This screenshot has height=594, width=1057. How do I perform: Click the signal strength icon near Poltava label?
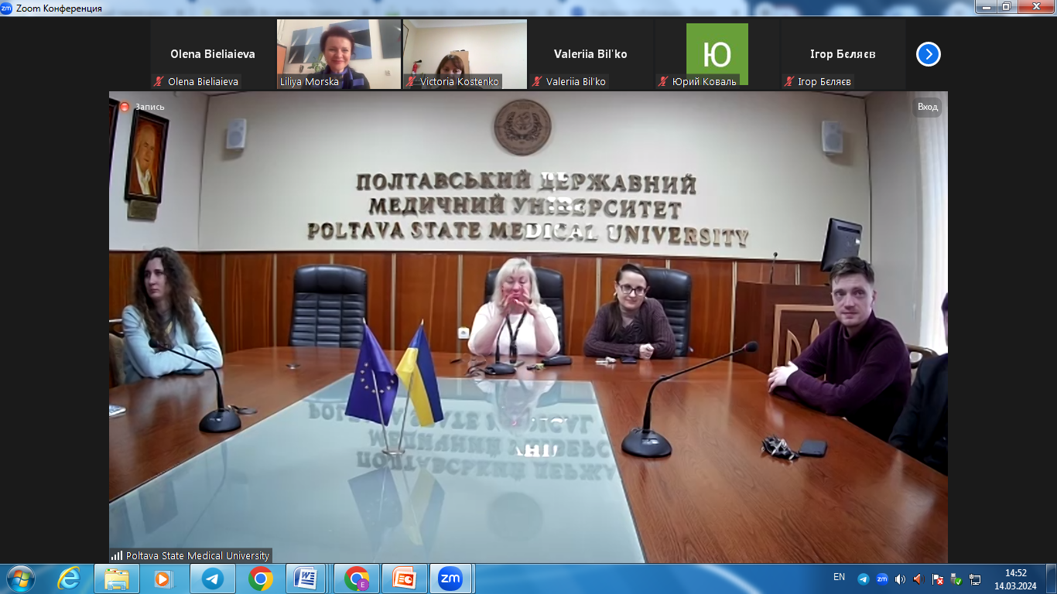tap(117, 555)
